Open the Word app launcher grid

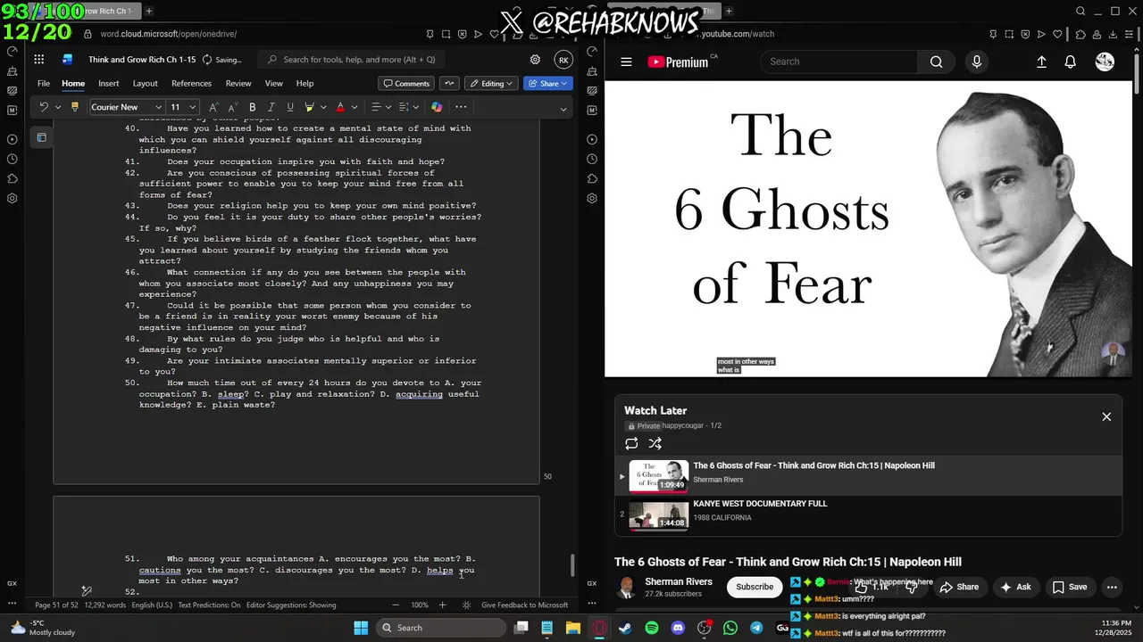39,60
